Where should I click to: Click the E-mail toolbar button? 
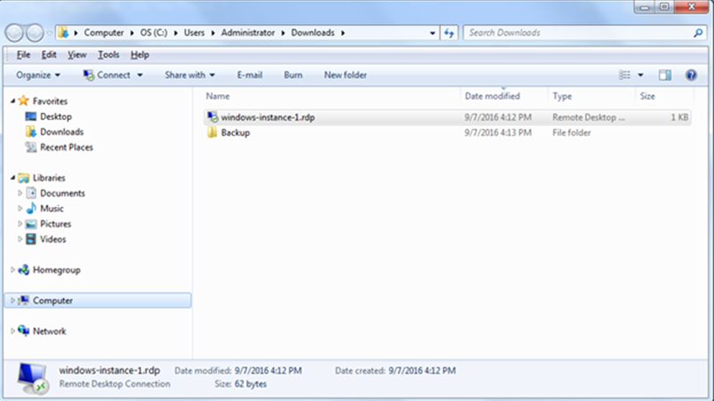click(x=250, y=75)
